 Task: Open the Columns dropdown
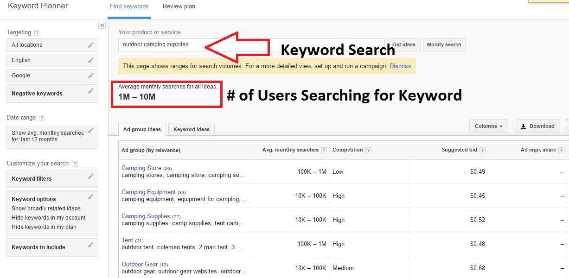click(x=489, y=126)
